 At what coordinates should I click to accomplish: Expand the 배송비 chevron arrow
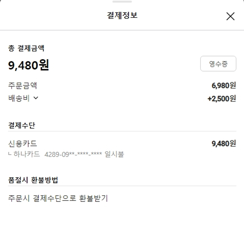[36, 98]
